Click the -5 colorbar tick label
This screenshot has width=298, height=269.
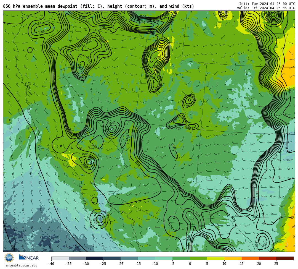[172, 264]
